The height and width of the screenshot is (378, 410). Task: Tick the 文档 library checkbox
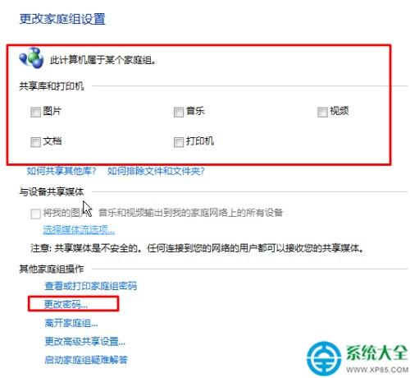(x=35, y=142)
